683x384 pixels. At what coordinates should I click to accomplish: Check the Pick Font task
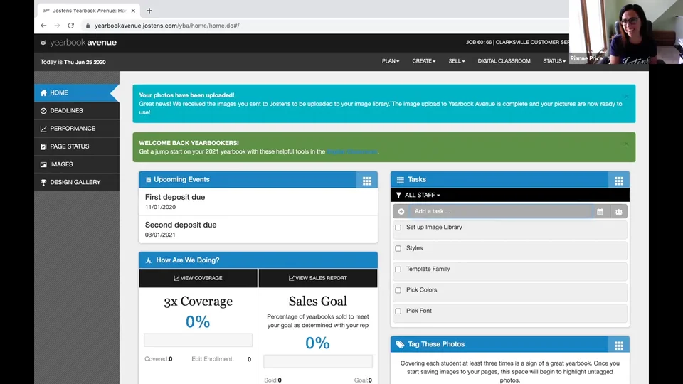(398, 311)
